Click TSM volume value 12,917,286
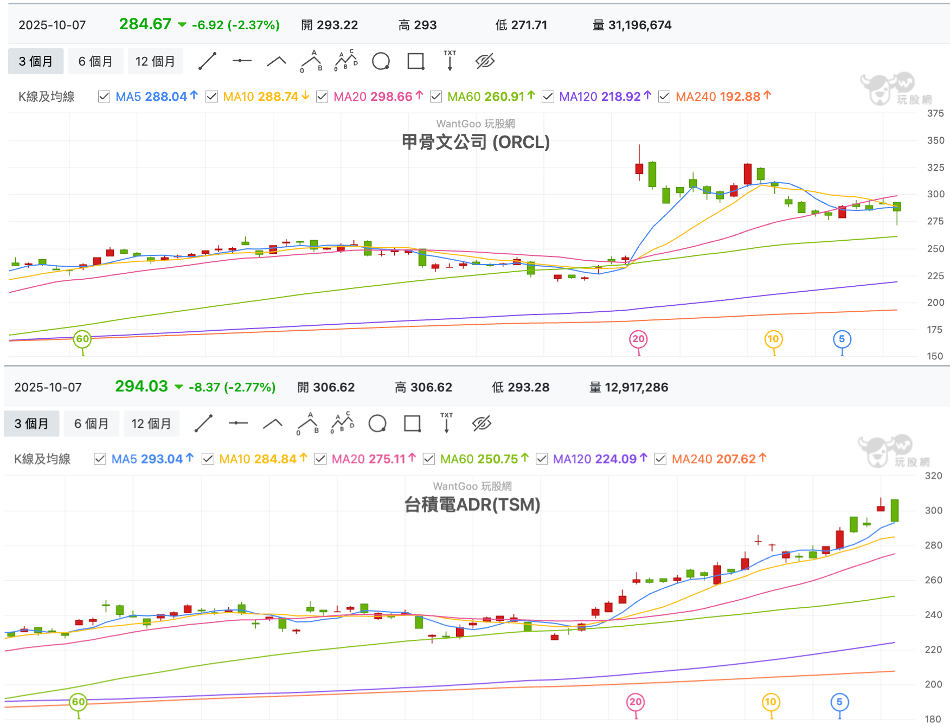 pyautogui.click(x=637, y=387)
